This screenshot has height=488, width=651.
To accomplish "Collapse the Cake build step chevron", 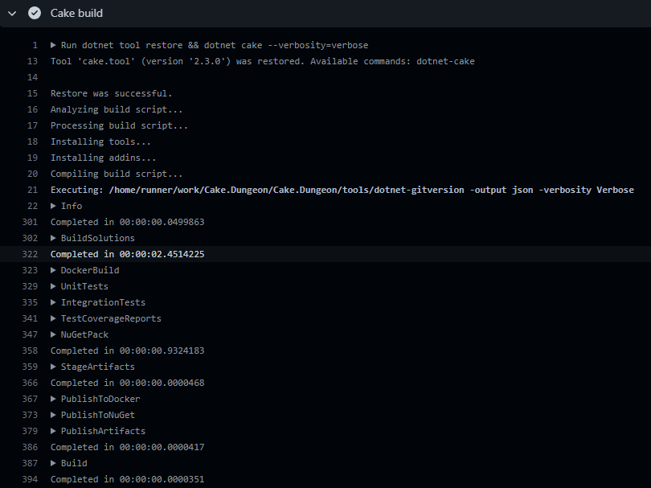I will pos(12,13).
